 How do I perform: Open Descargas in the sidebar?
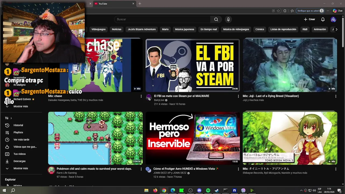point(21,161)
